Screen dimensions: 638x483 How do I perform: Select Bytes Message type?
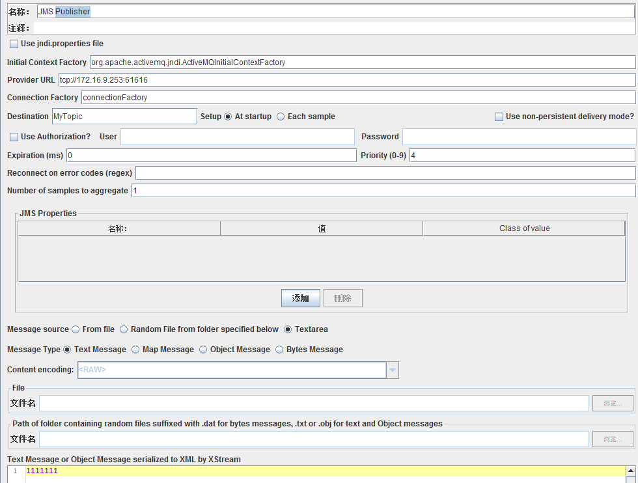[x=279, y=350]
